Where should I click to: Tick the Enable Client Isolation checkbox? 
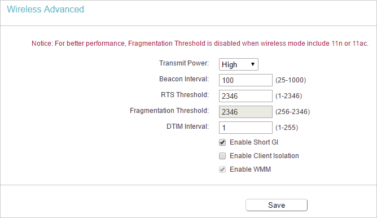(222, 156)
